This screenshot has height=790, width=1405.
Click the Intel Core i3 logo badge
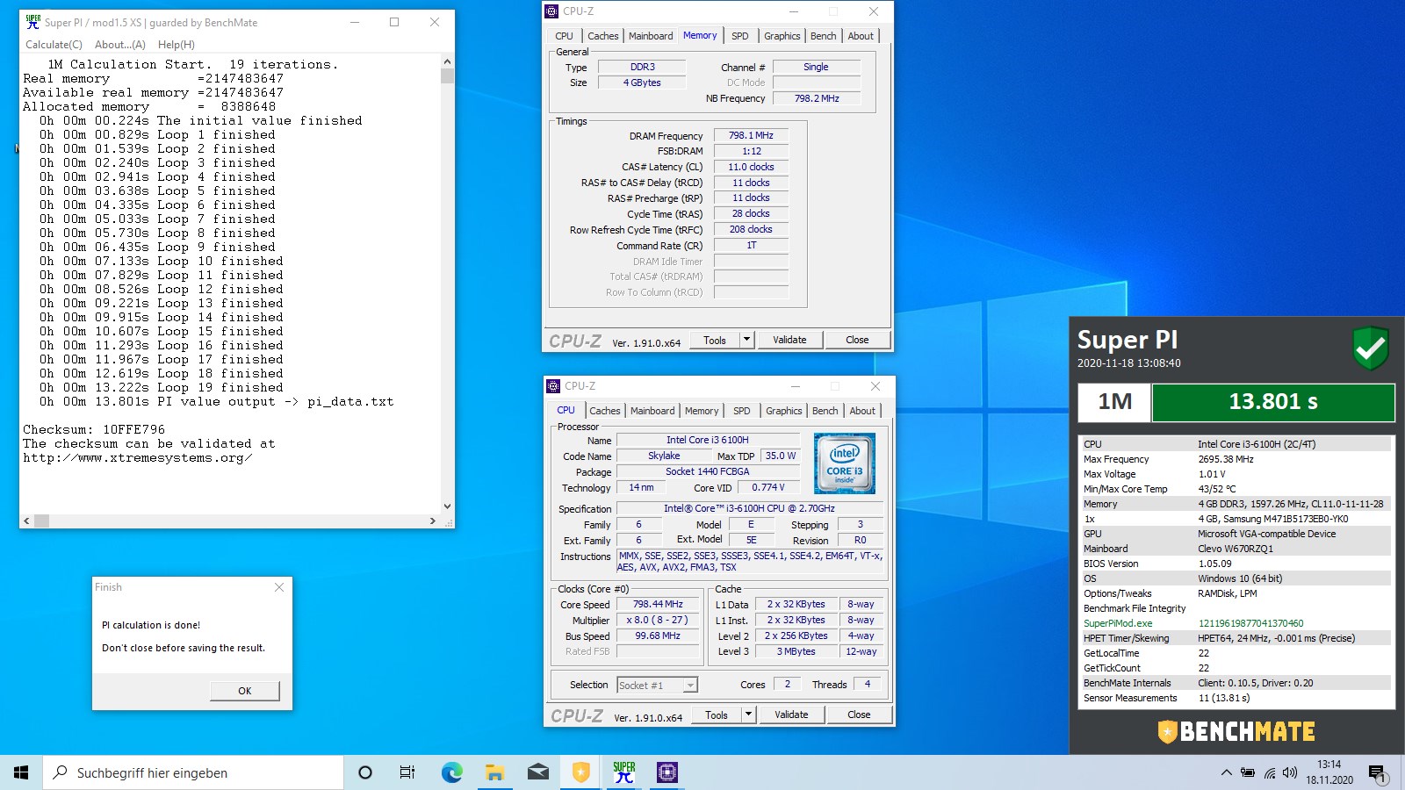tap(844, 463)
